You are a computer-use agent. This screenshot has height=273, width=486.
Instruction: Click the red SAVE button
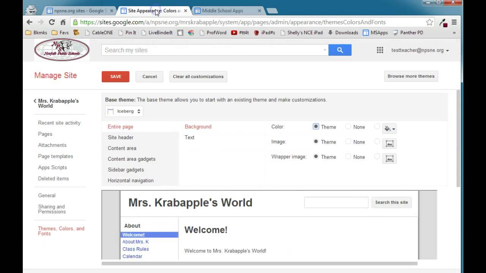115,76
